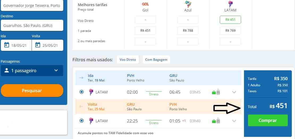The image size is (295, 139).
Task: Click the Ida calendar icon
Action: [7, 45]
